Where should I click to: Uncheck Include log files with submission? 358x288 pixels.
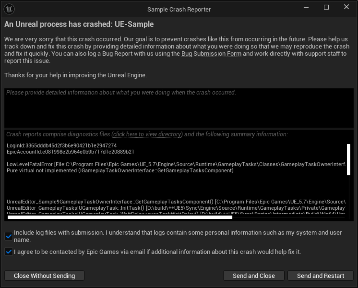point(9,236)
